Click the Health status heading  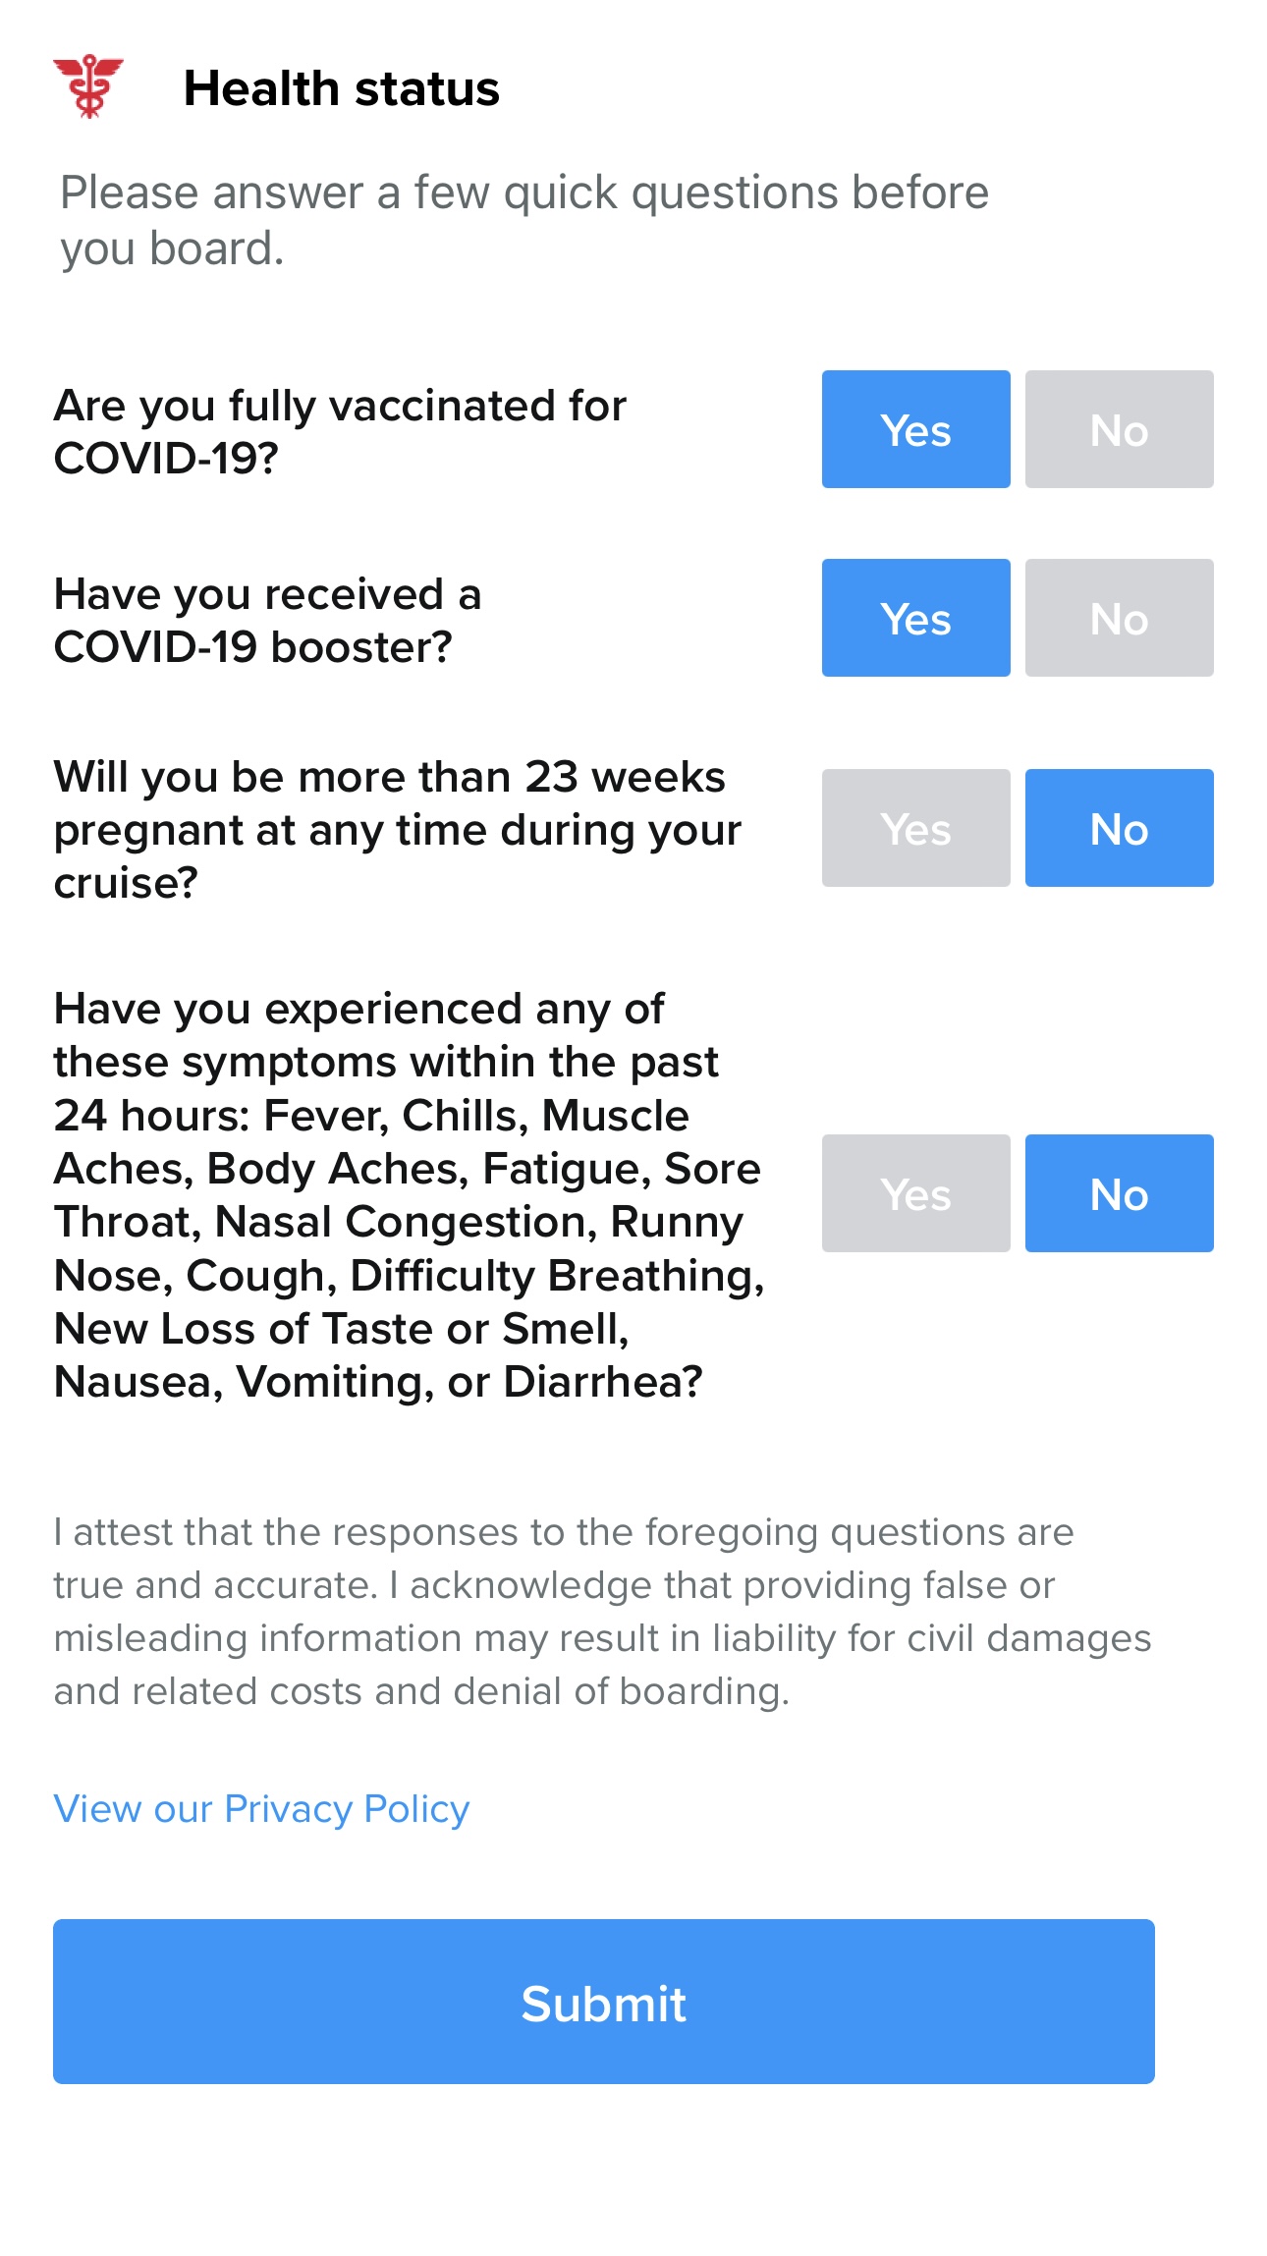[x=341, y=88]
